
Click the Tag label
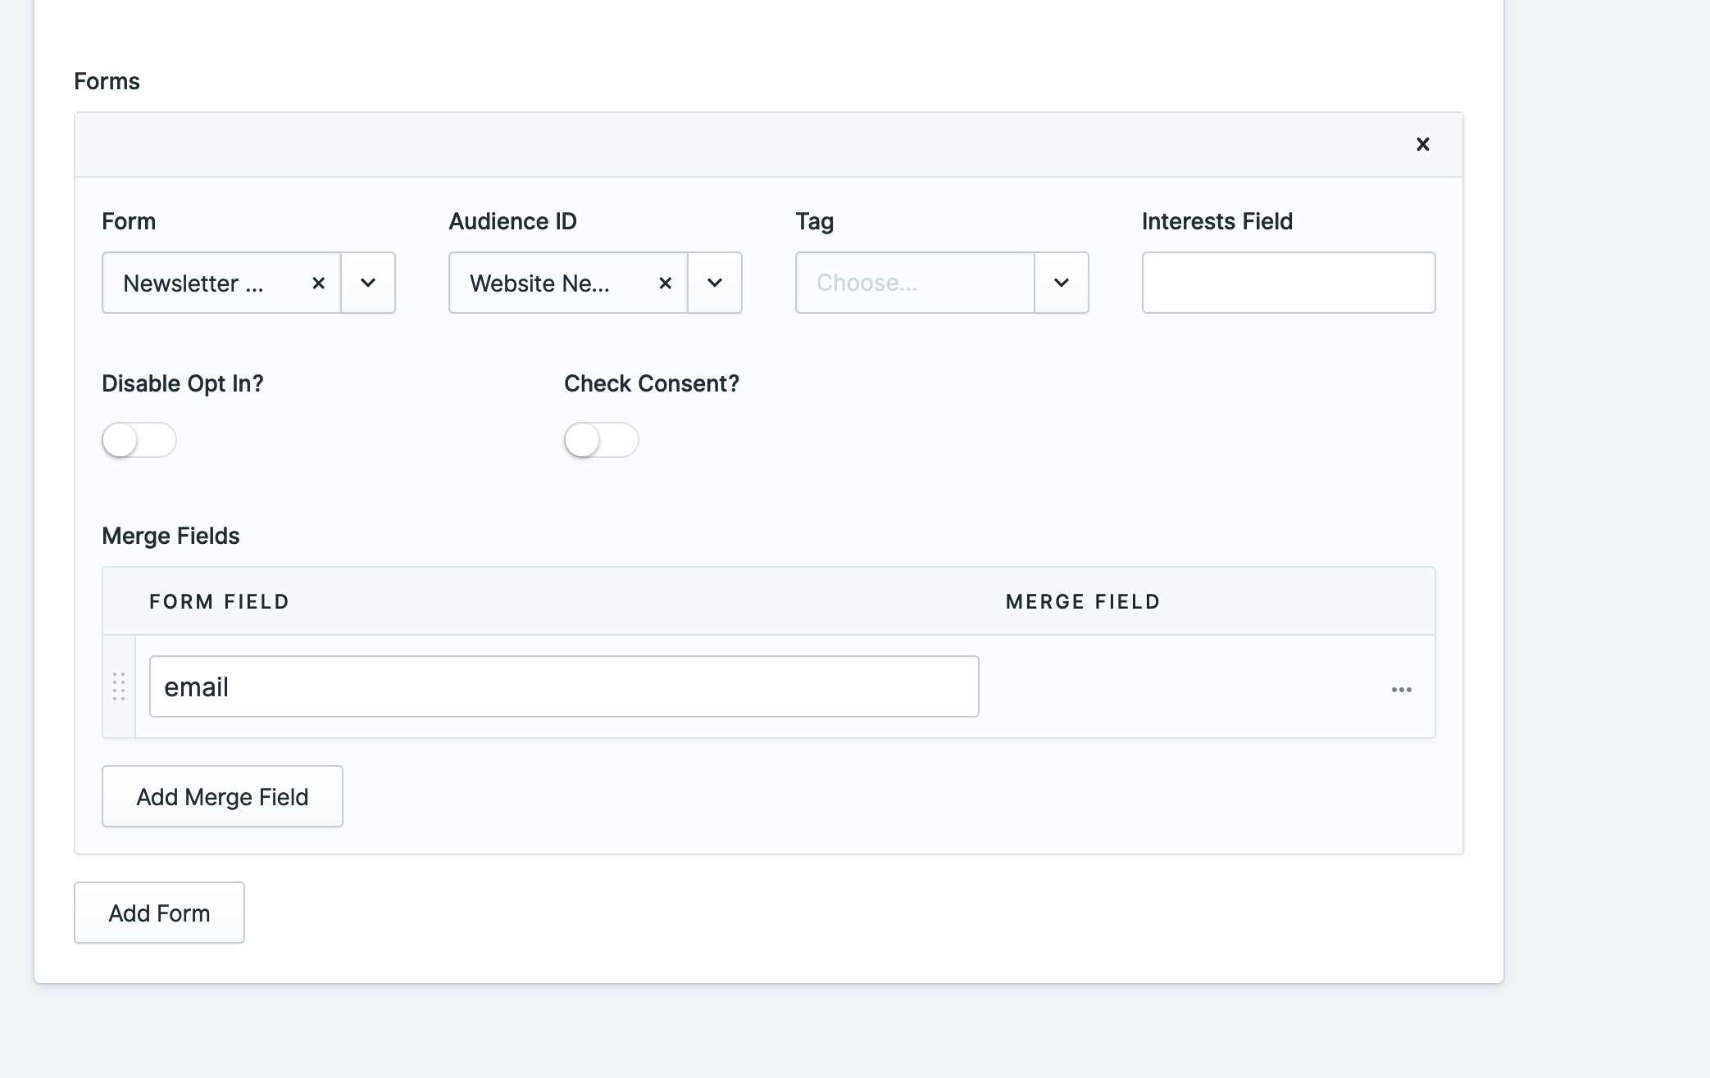[x=814, y=222]
